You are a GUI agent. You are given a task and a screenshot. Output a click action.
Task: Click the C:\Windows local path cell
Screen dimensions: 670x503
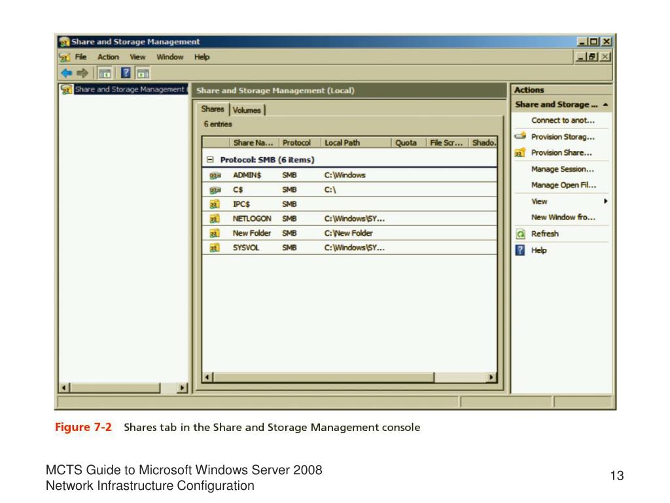[x=345, y=176]
